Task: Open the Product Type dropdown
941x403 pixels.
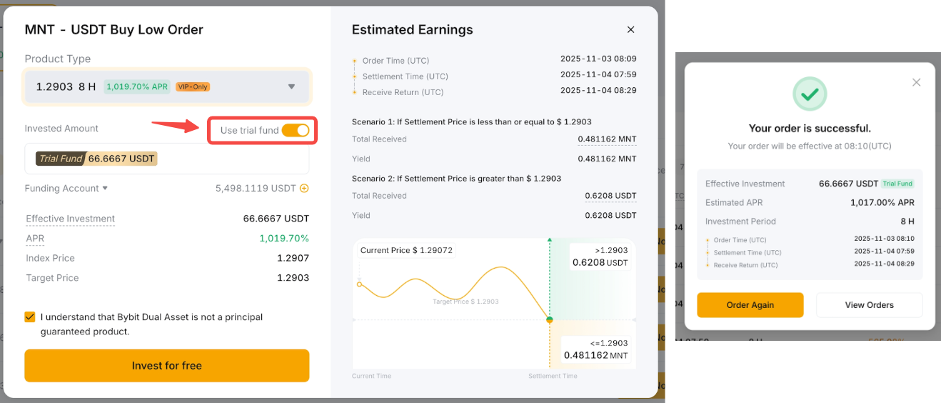Action: pyautogui.click(x=166, y=86)
